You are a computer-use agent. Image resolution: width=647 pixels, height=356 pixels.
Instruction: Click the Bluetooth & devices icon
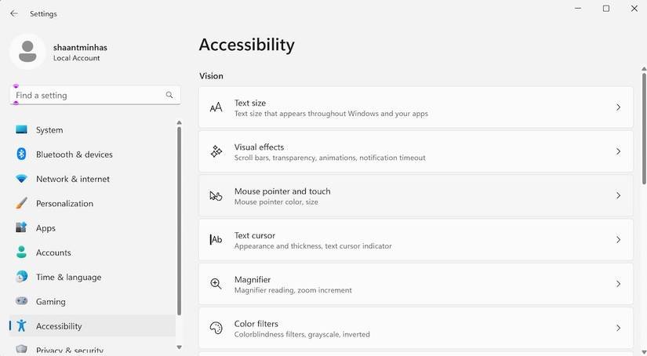[x=22, y=154]
